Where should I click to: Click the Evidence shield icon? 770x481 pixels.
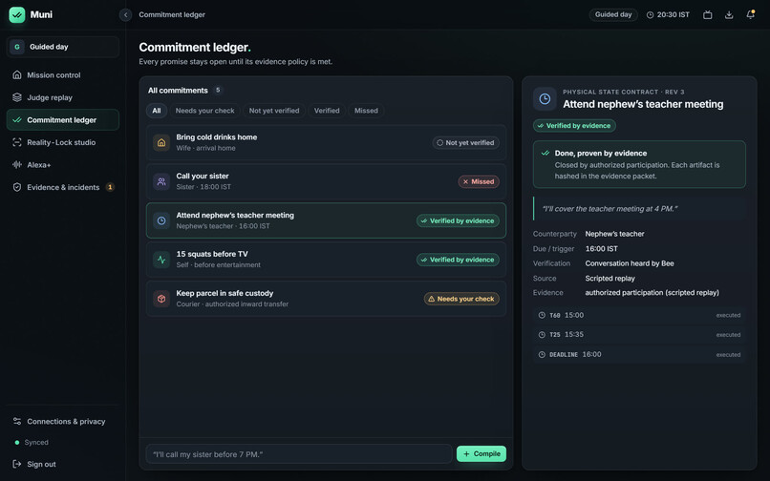17,187
